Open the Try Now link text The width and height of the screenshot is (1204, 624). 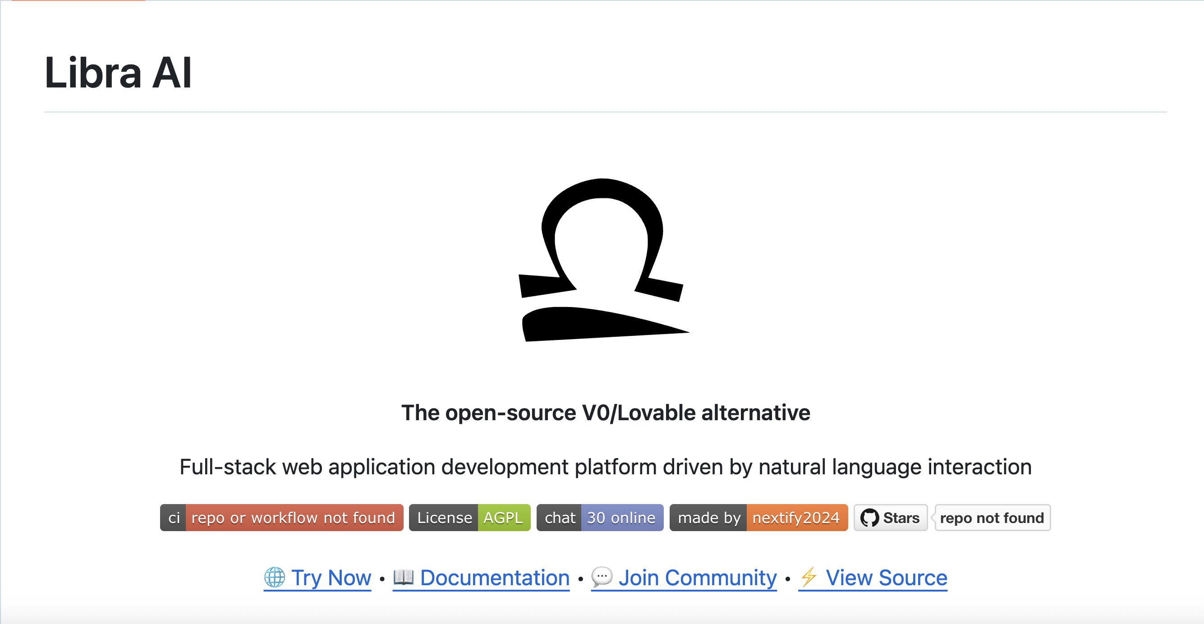coord(331,578)
